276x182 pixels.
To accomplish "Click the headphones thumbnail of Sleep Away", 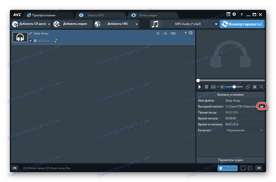I will click(20, 37).
